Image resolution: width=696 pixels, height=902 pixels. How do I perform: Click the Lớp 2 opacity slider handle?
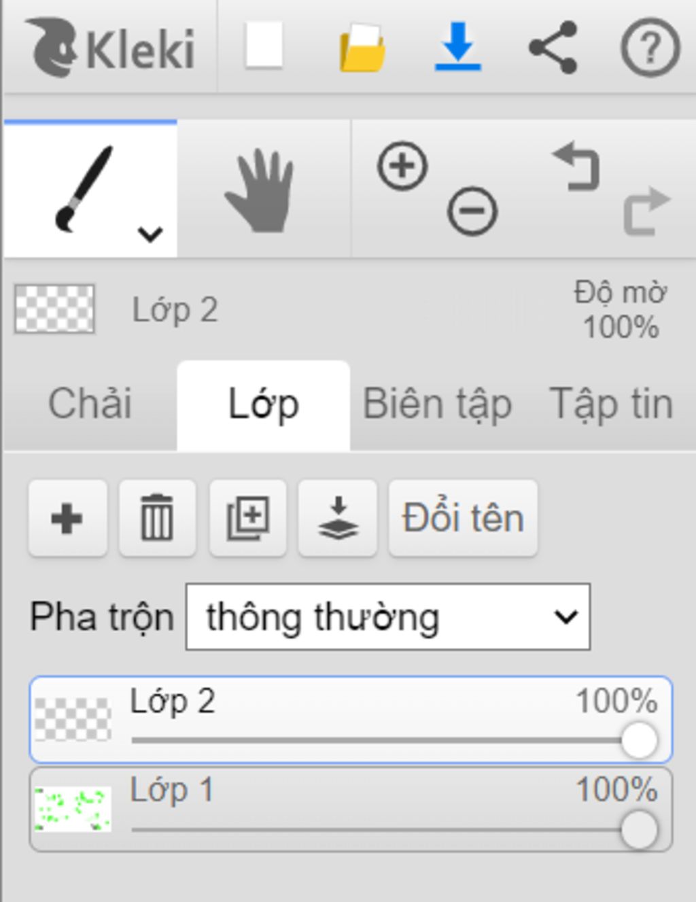pos(639,740)
